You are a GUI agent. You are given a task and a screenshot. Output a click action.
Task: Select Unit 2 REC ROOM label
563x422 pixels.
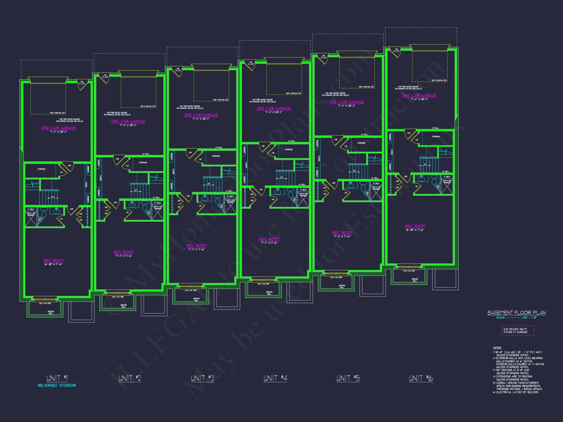[x=124, y=252]
